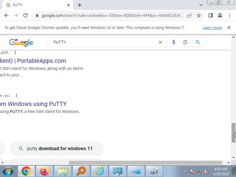Open the Learn more link
This screenshot has height=177, width=236.
tap(212, 28)
